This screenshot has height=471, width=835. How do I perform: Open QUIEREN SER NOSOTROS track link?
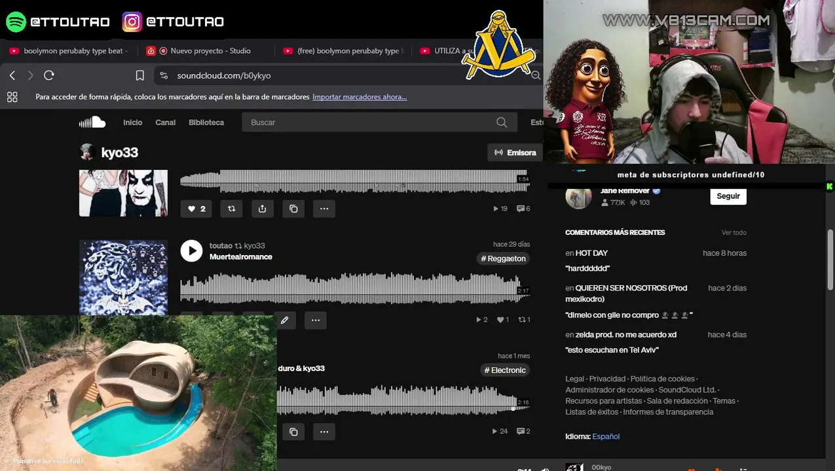pyautogui.click(x=627, y=293)
